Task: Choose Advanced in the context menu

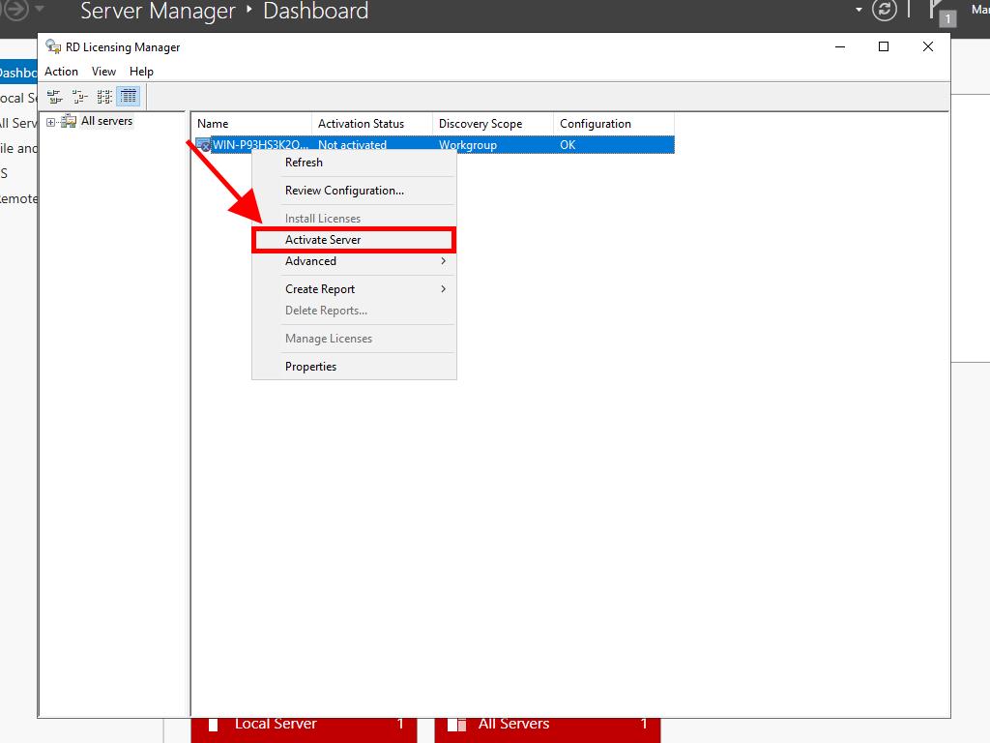Action: tap(354, 261)
